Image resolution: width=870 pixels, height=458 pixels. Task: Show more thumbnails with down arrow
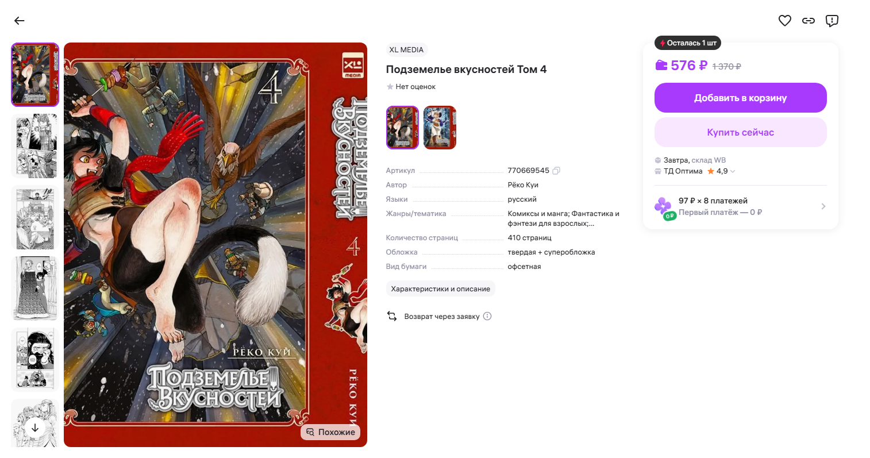click(x=35, y=428)
